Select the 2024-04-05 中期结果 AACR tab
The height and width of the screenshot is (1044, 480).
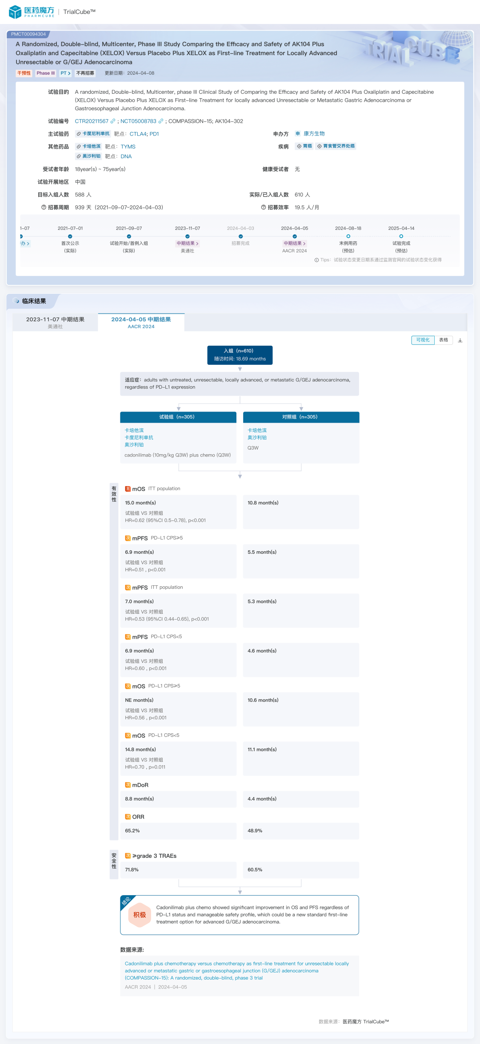click(x=141, y=322)
